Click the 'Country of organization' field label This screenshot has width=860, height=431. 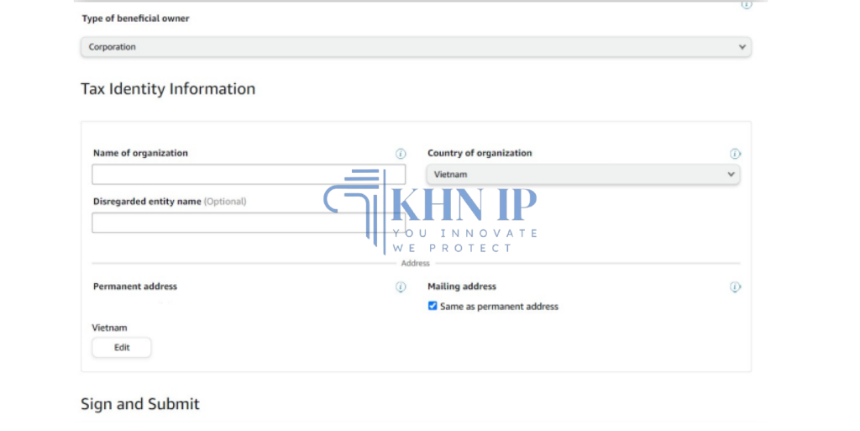click(x=480, y=153)
